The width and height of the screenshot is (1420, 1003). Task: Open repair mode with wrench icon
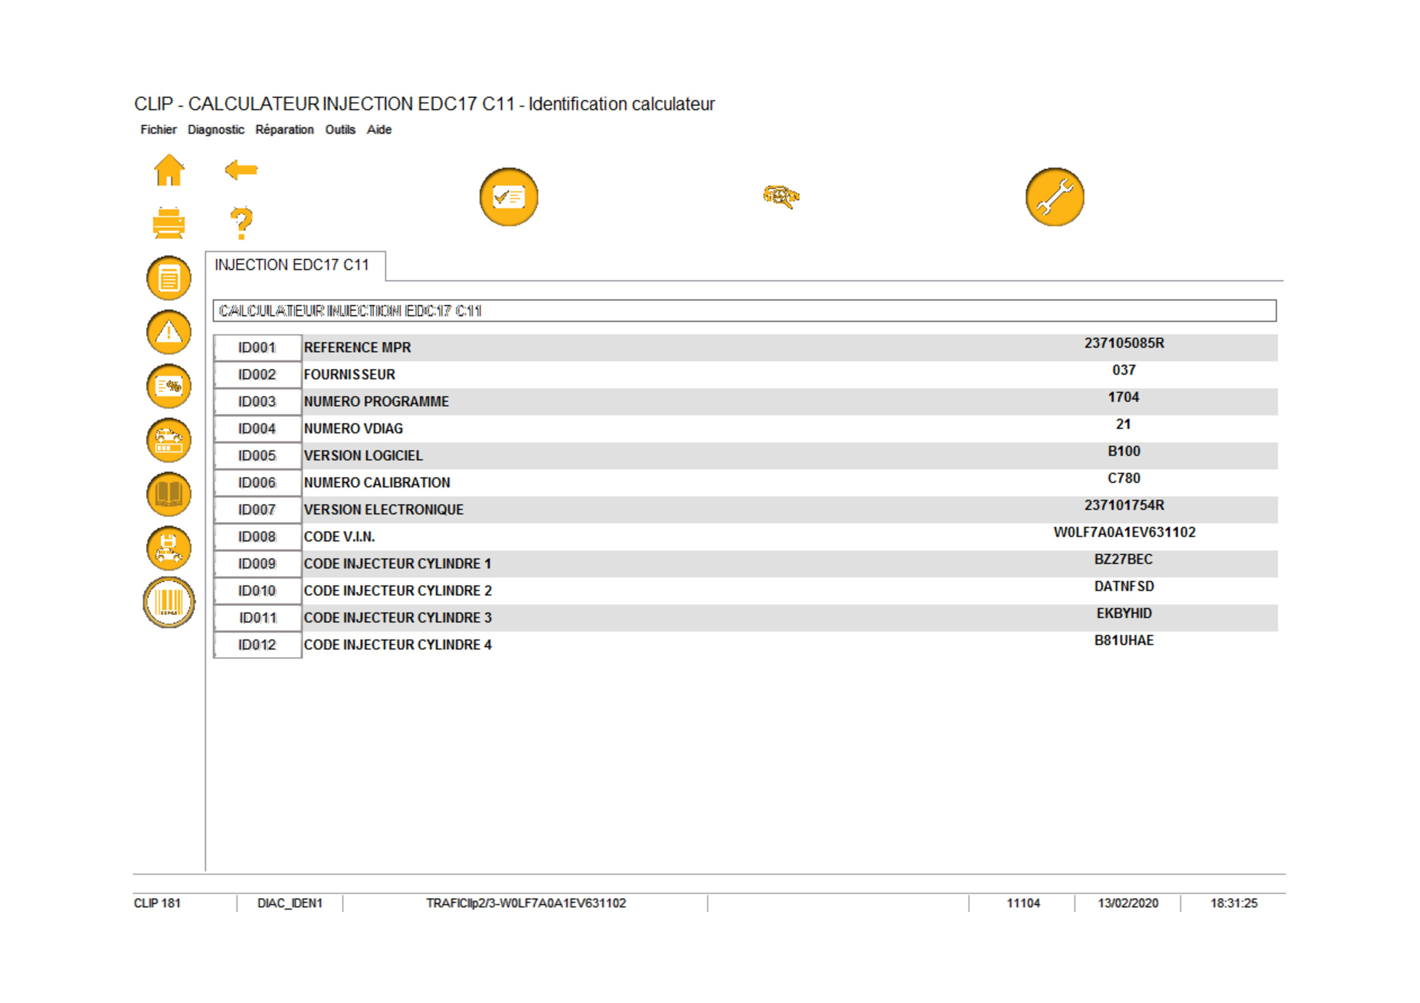pos(1055,197)
